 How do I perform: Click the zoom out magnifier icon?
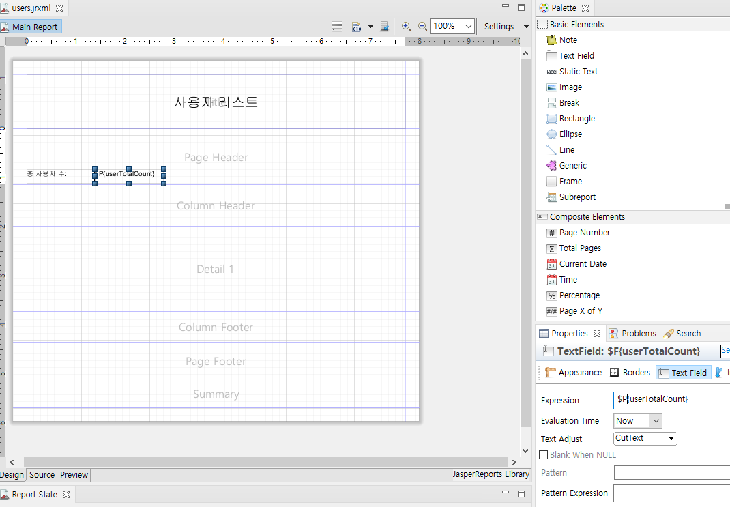coord(422,27)
